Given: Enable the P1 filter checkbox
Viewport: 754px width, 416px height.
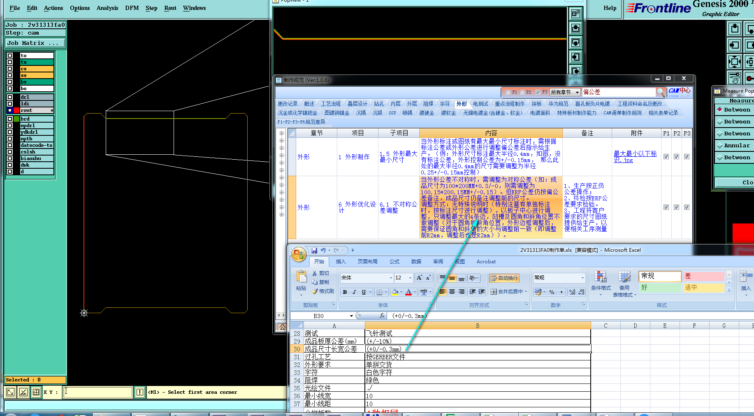Looking at the screenshot, I should (508, 92).
